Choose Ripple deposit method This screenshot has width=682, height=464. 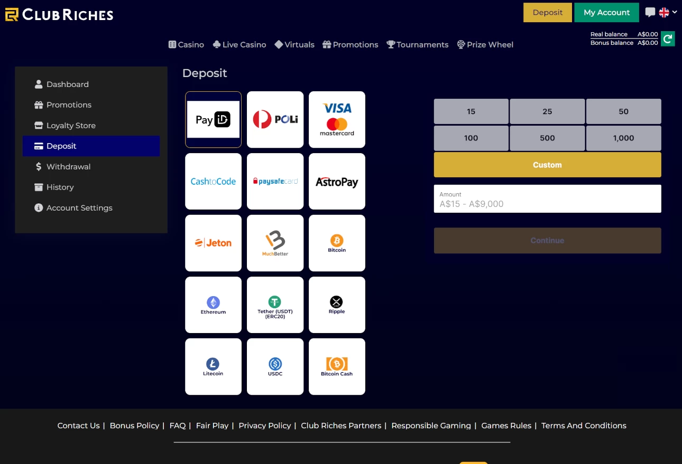[x=337, y=305]
